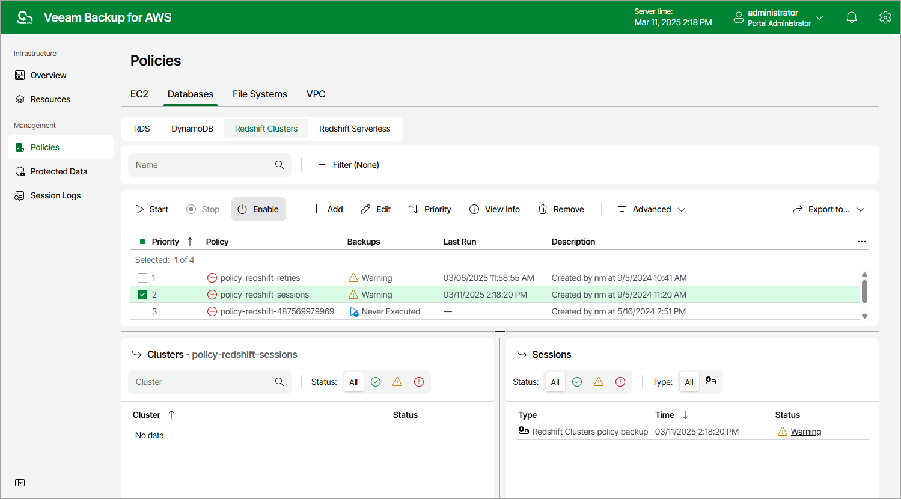901x499 pixels.
Task: Expand the administrator account menu chevron
Action: coord(819,18)
